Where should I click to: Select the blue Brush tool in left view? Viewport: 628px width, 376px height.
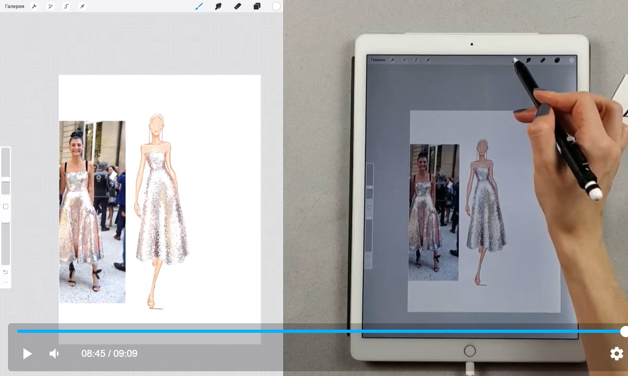(199, 6)
